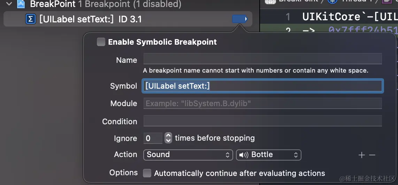Open the Bottle sound selection dropdown
This screenshot has width=398, height=185.
268,155
